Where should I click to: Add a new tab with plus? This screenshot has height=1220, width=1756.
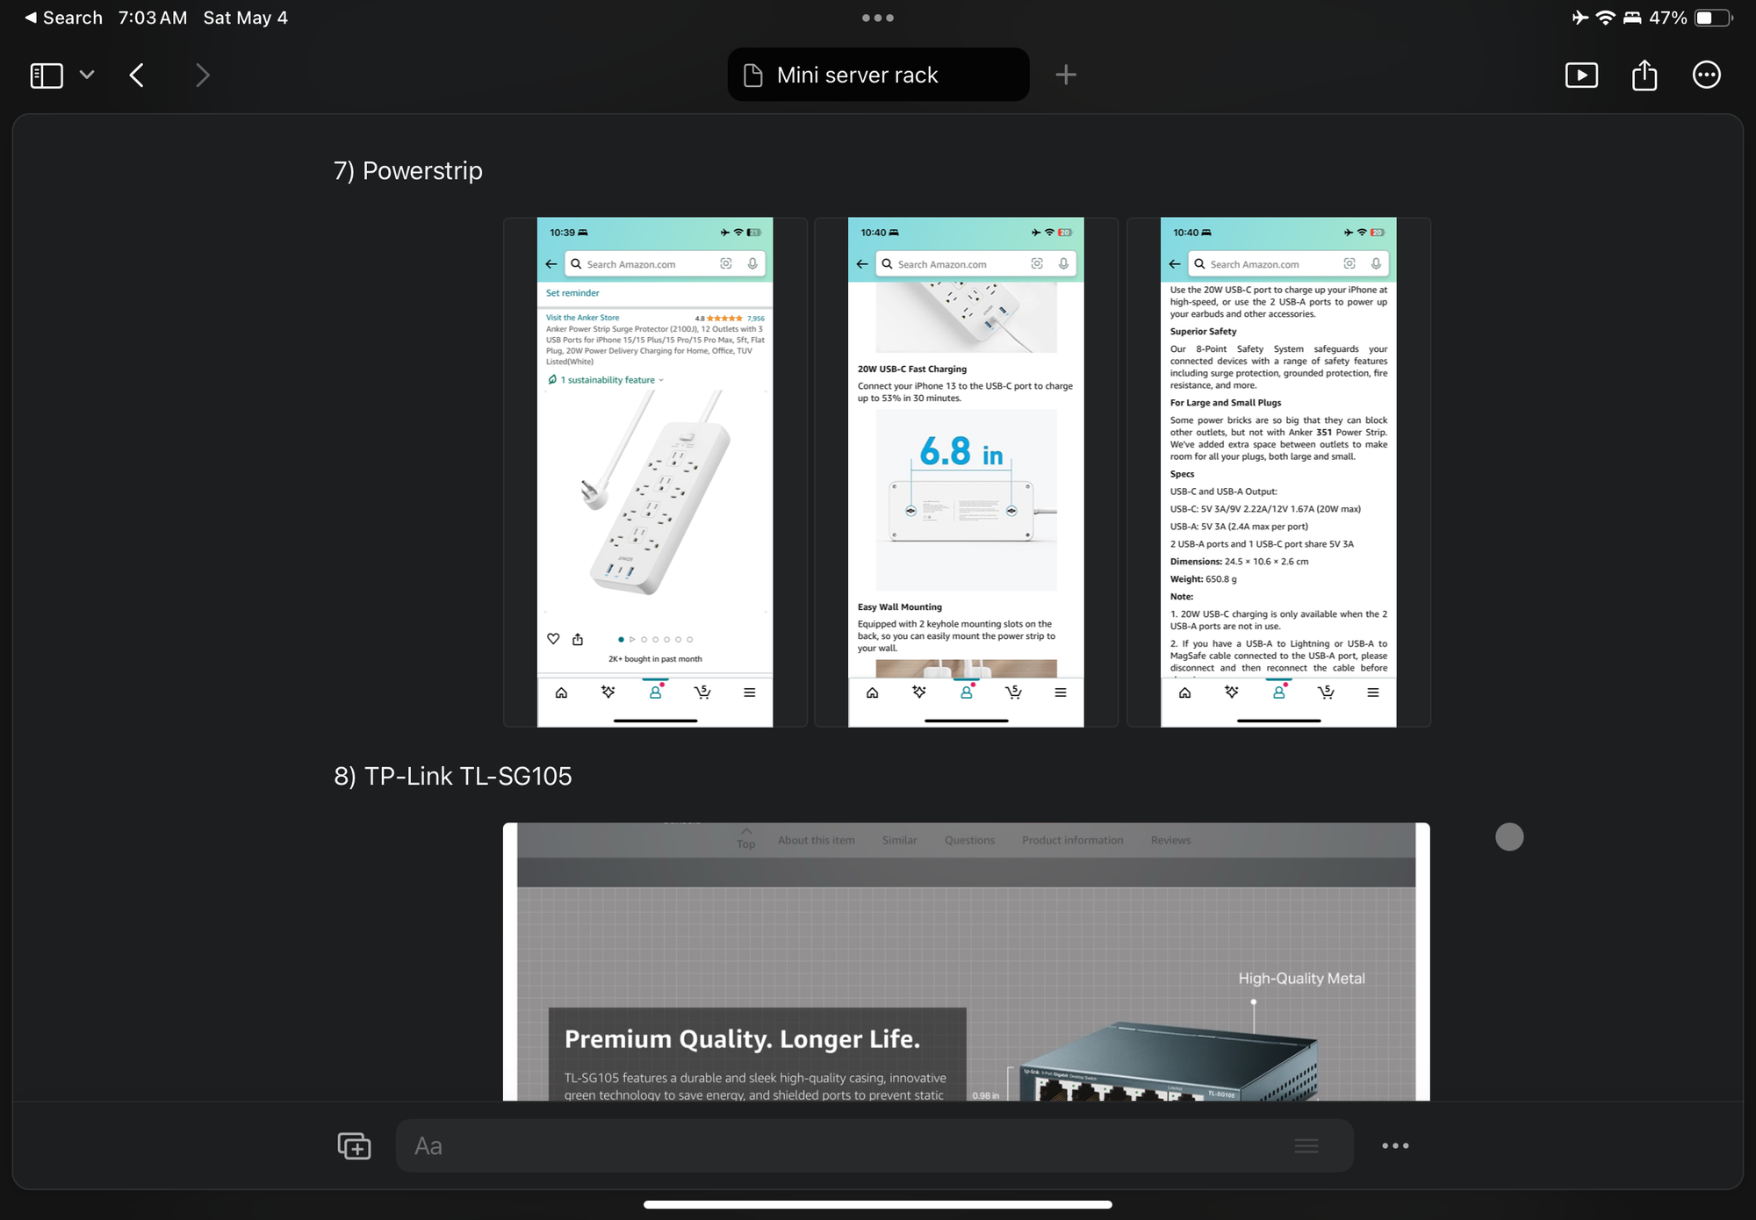[1065, 75]
